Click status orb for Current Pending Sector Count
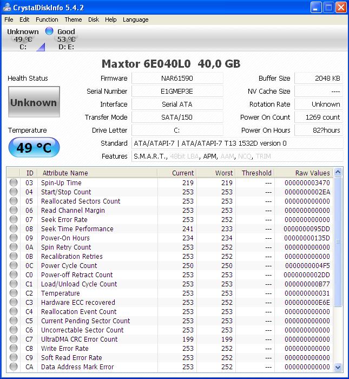This screenshot has width=349, height=379. (14, 321)
